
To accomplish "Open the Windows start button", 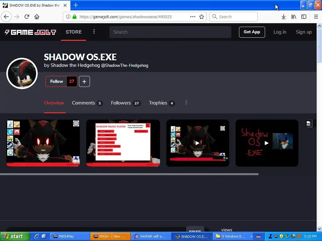I will click(14, 236).
